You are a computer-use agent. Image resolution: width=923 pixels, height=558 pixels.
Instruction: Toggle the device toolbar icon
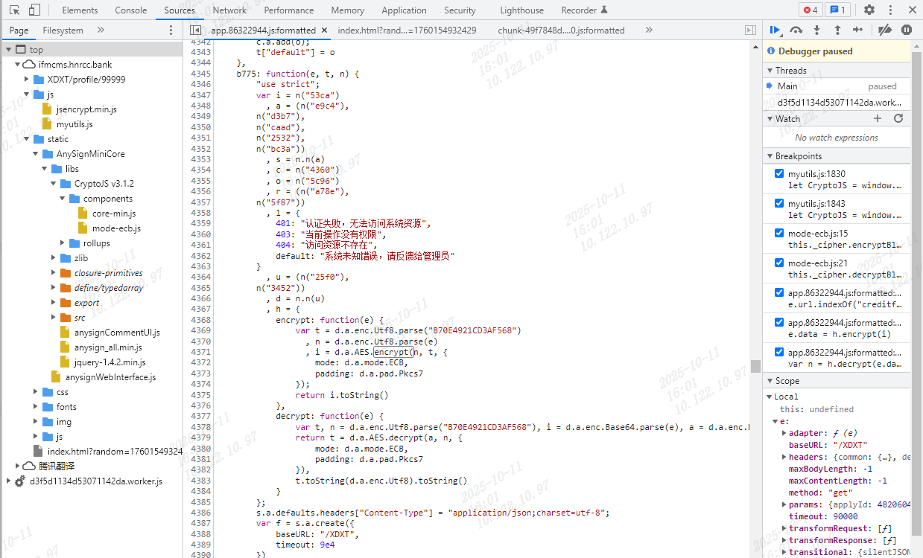click(34, 10)
